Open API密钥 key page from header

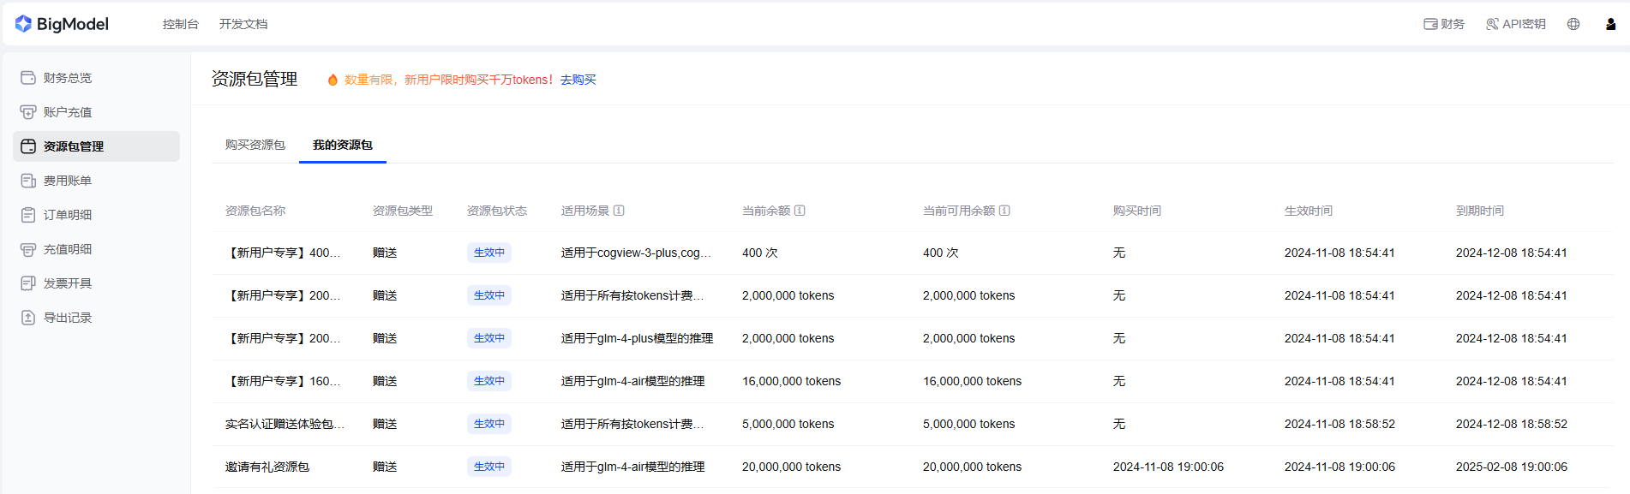1515,24
